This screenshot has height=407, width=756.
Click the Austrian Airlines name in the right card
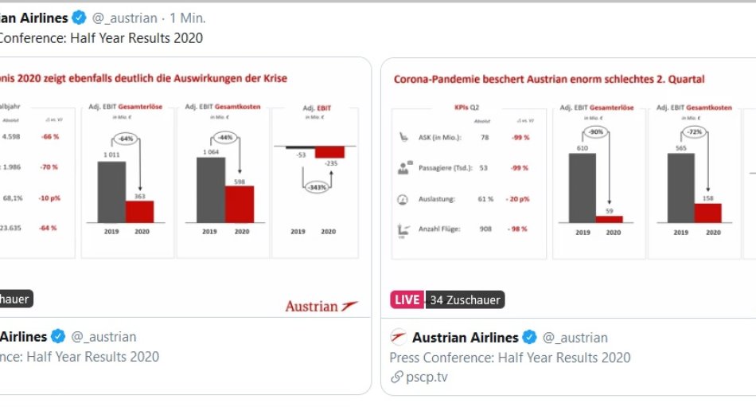tap(465, 338)
